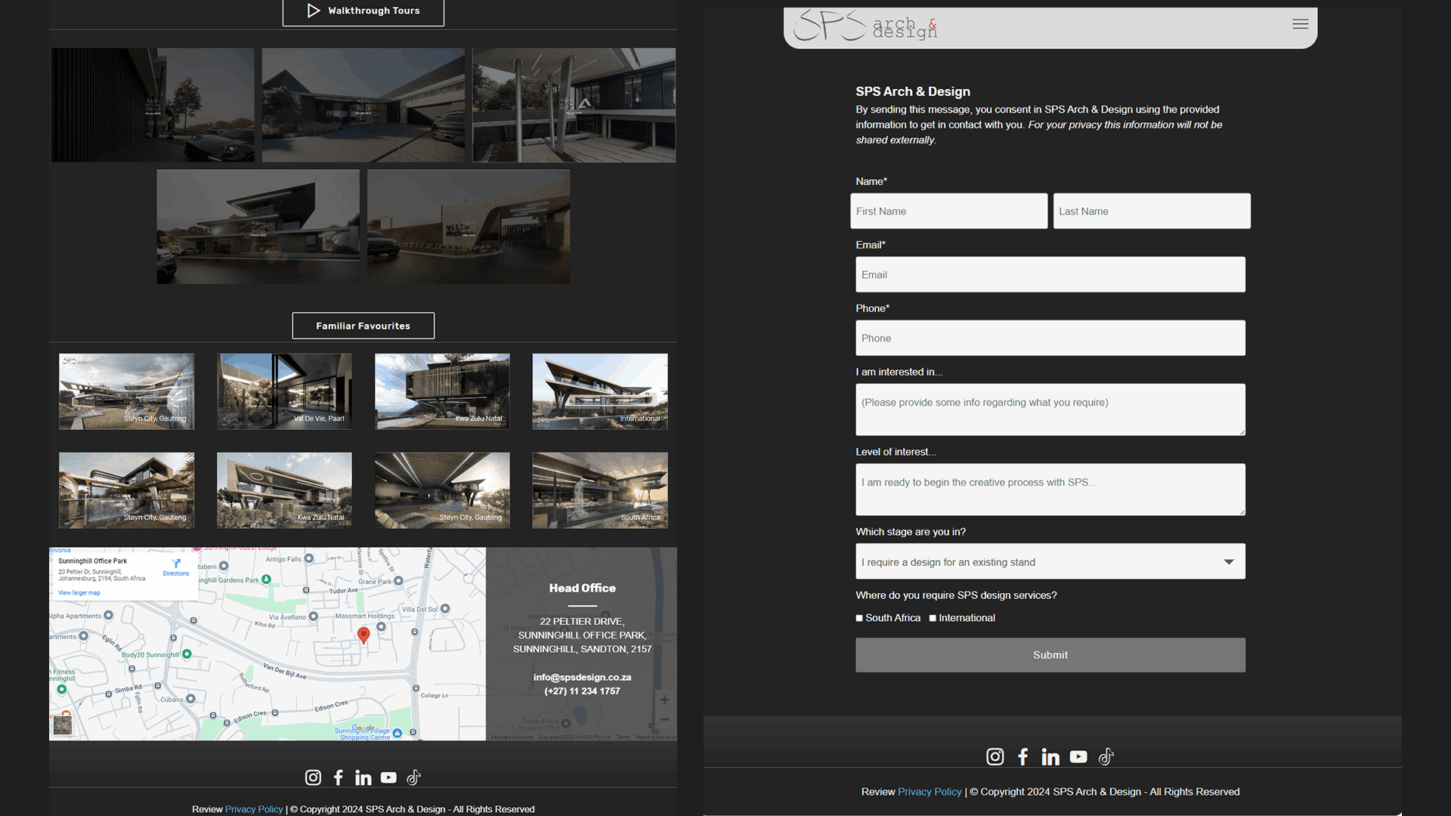
Task: Open the hamburger menu icon
Action: coord(1300,24)
